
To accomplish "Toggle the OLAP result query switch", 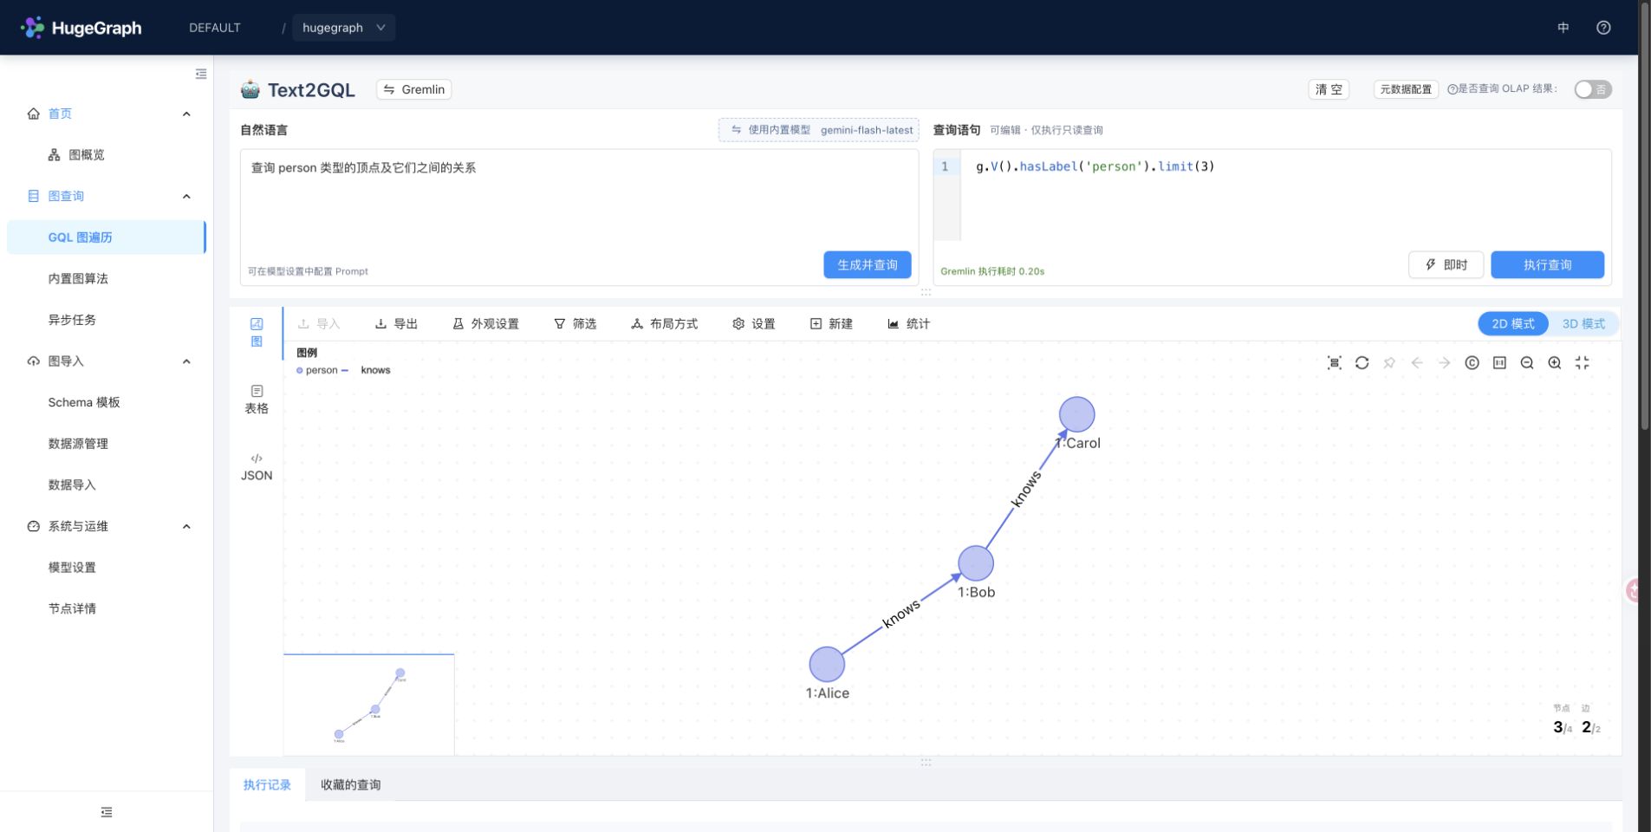I will coord(1593,89).
